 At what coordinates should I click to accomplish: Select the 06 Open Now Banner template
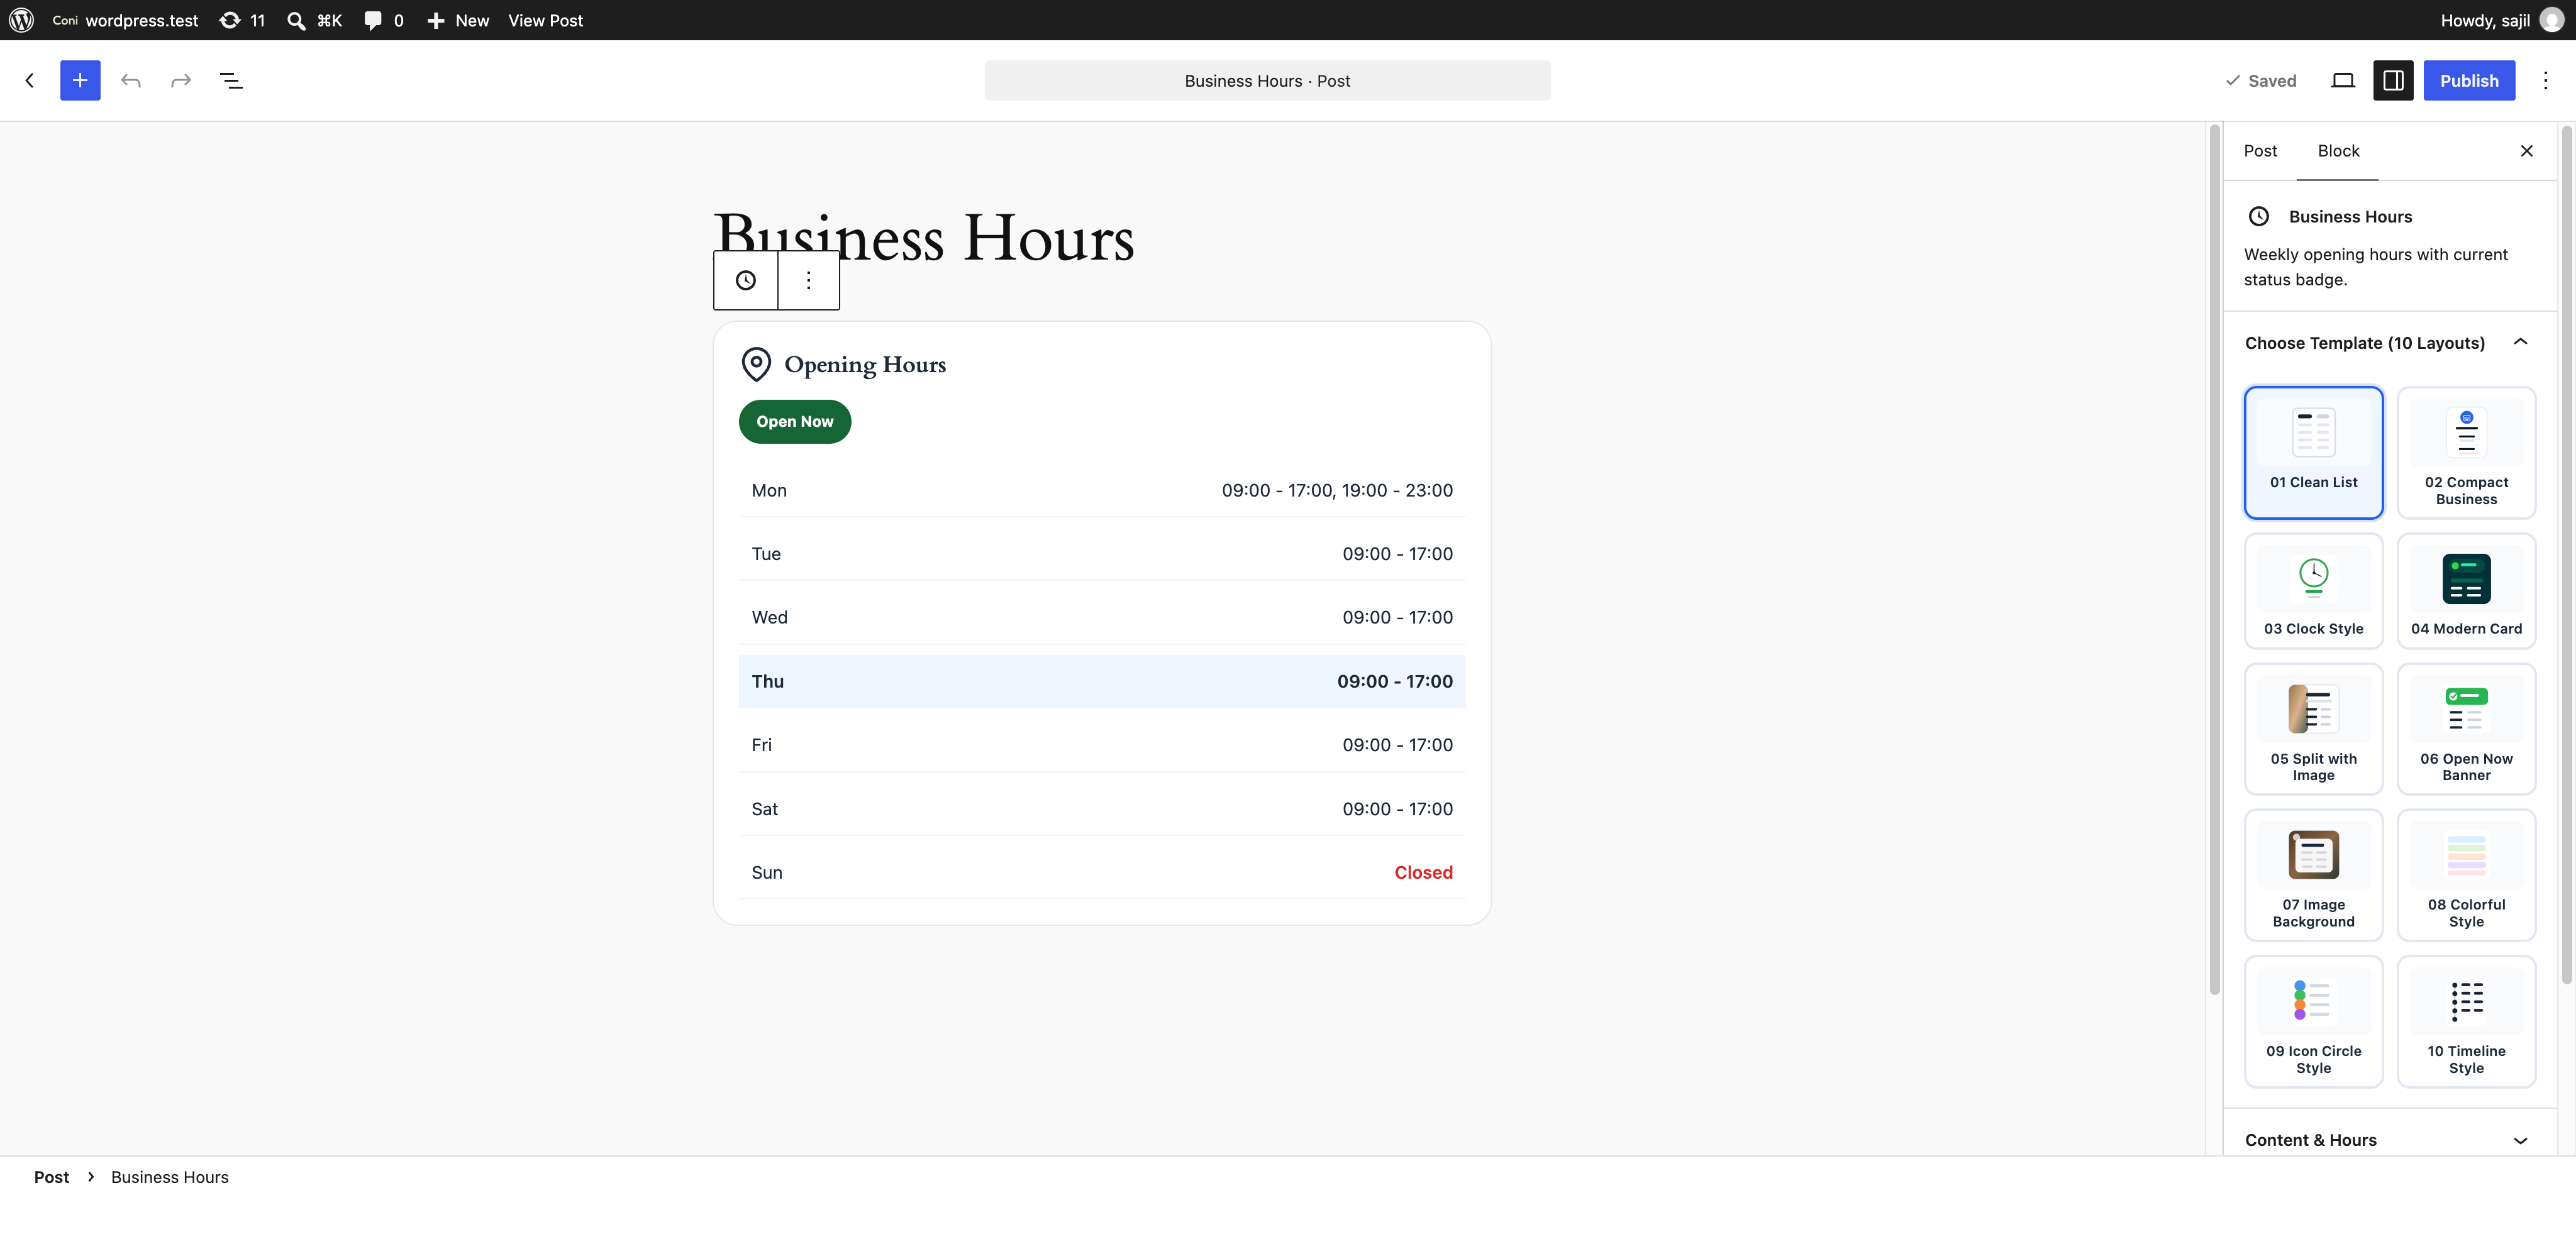pos(2466,728)
